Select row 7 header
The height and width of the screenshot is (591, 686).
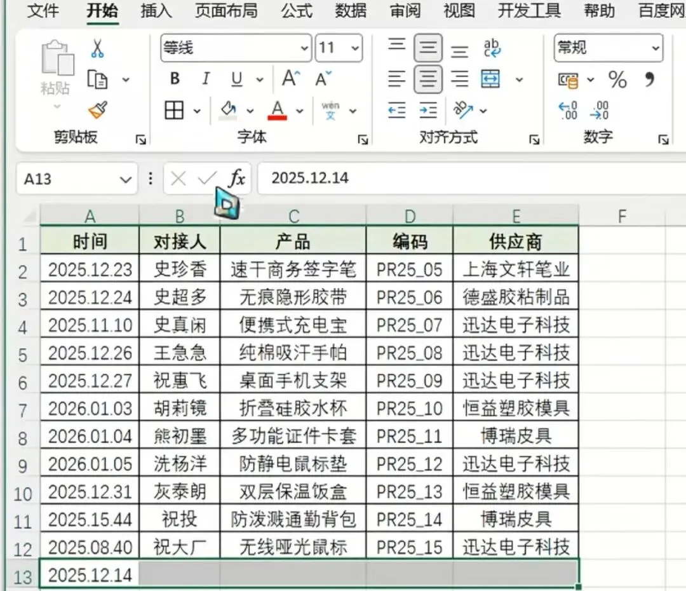(x=23, y=411)
